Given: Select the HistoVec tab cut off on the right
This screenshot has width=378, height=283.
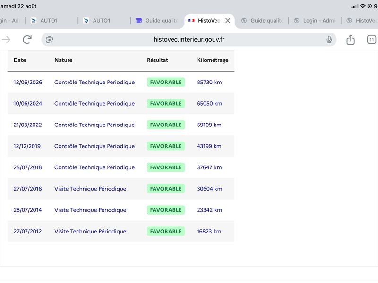Looking at the screenshot, I should coord(361,21).
